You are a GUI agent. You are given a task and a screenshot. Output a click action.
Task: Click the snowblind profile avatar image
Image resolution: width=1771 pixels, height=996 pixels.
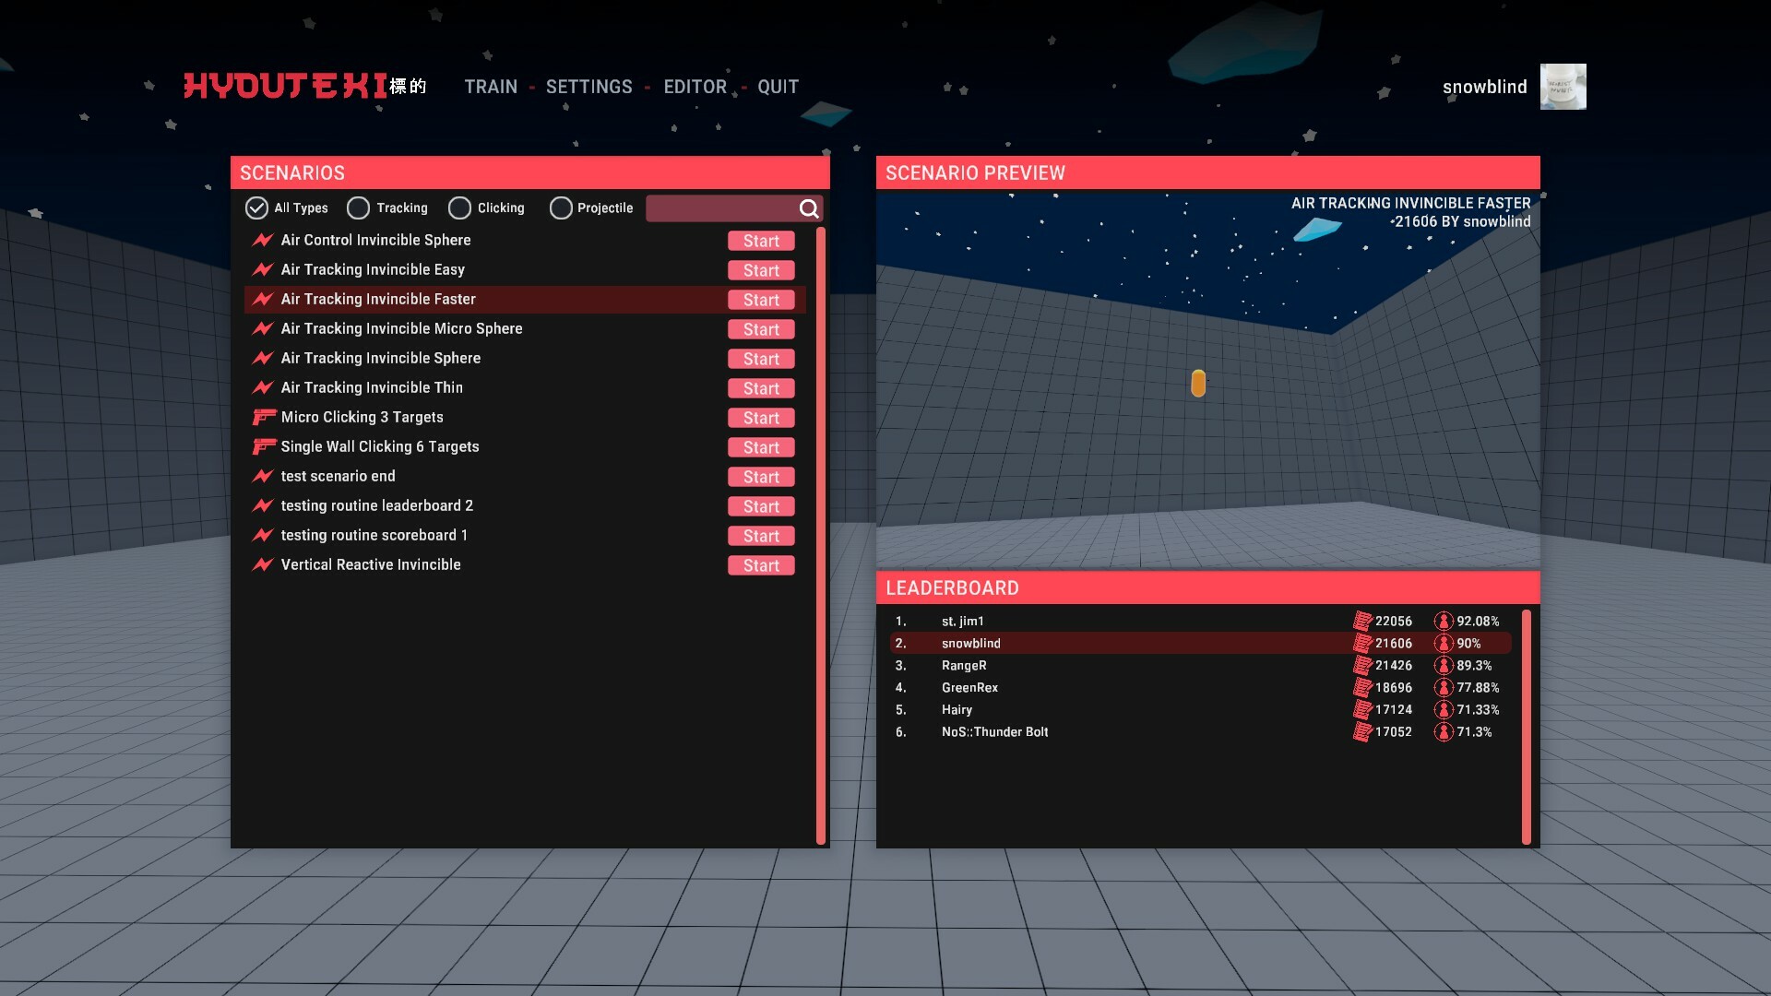1563,86
